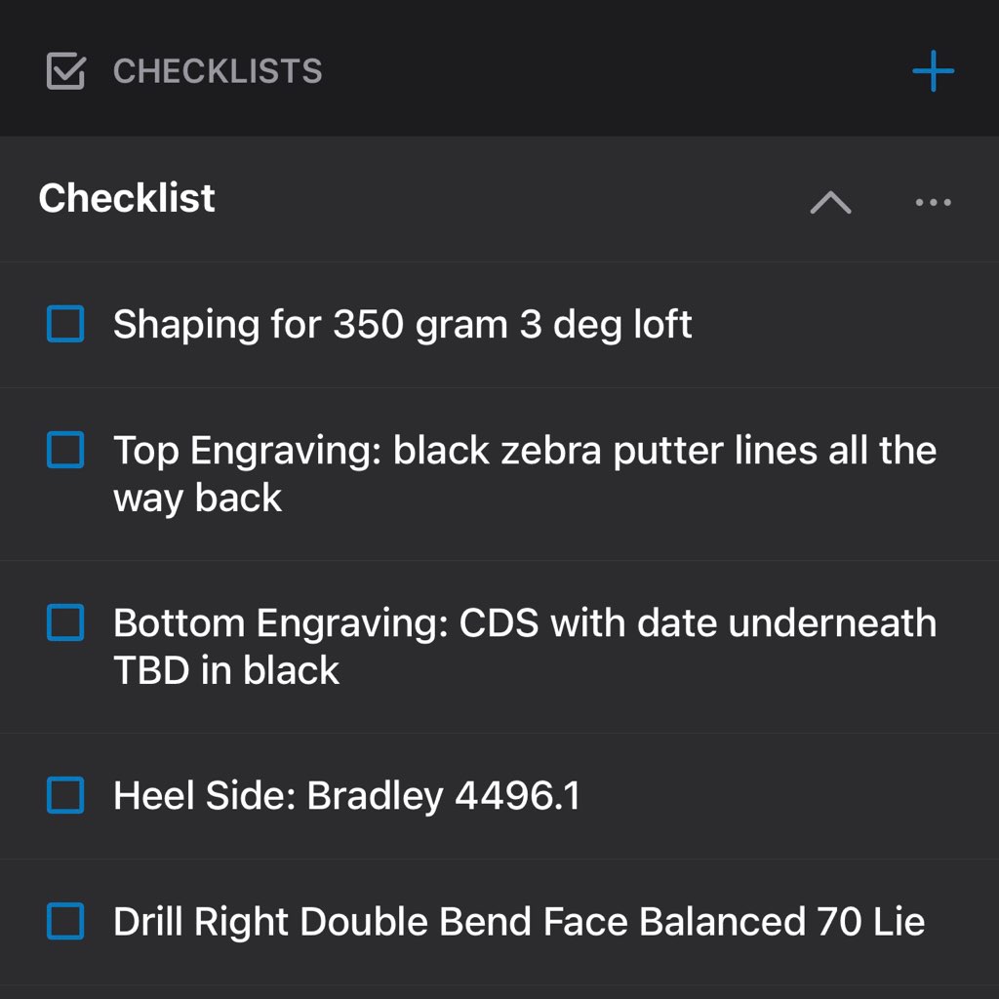The width and height of the screenshot is (999, 999).
Task: Tick the Top Engraving checkbox
Action: 65,450
